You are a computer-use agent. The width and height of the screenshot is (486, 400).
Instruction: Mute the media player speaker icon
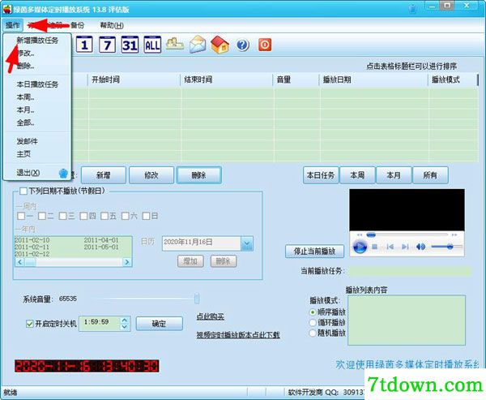[420, 247]
